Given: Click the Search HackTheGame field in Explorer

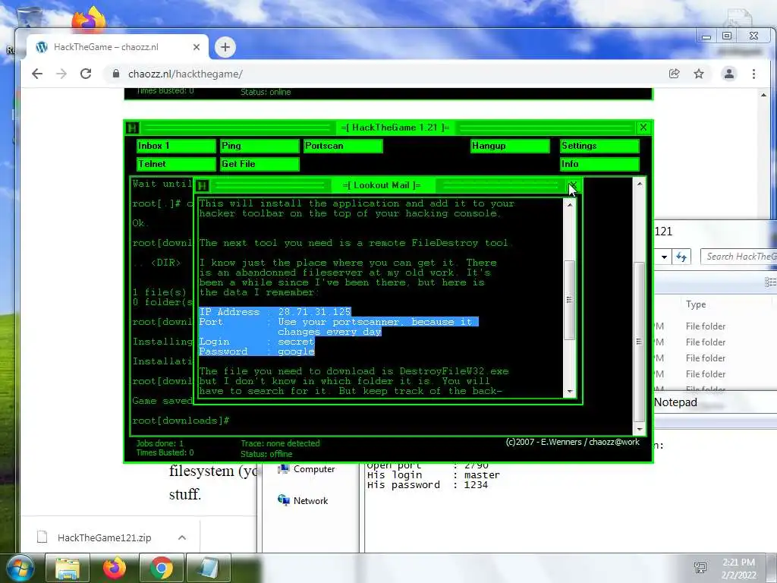Looking at the screenshot, I should [738, 257].
